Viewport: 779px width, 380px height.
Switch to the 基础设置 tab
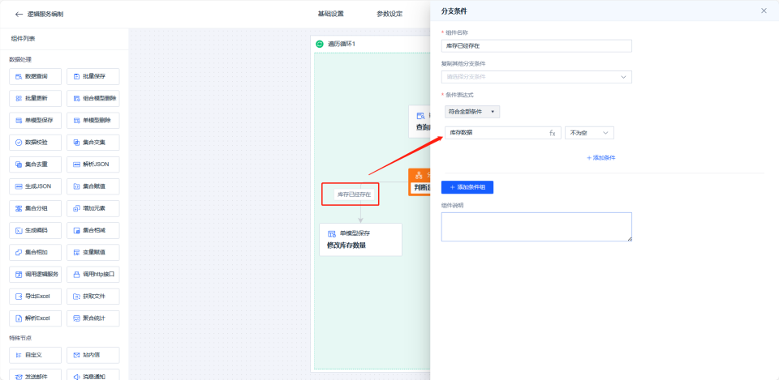pyautogui.click(x=330, y=14)
